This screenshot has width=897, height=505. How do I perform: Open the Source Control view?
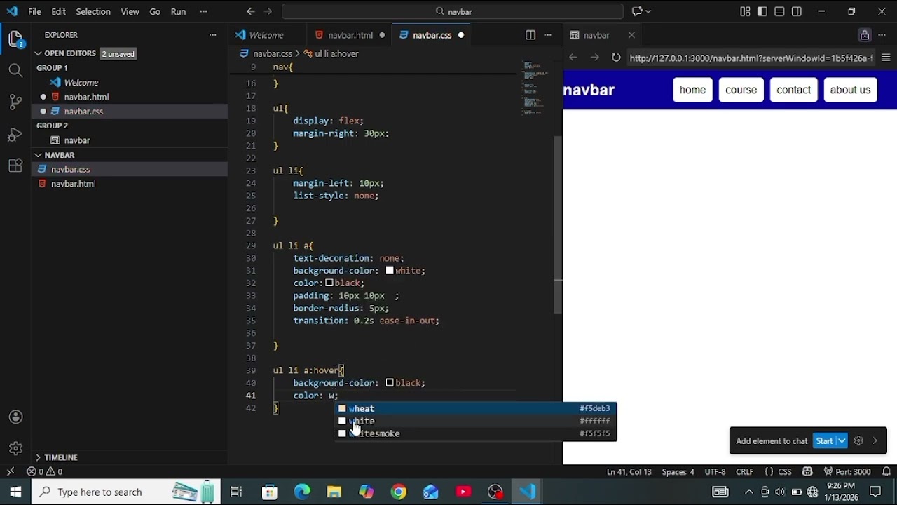point(15,102)
